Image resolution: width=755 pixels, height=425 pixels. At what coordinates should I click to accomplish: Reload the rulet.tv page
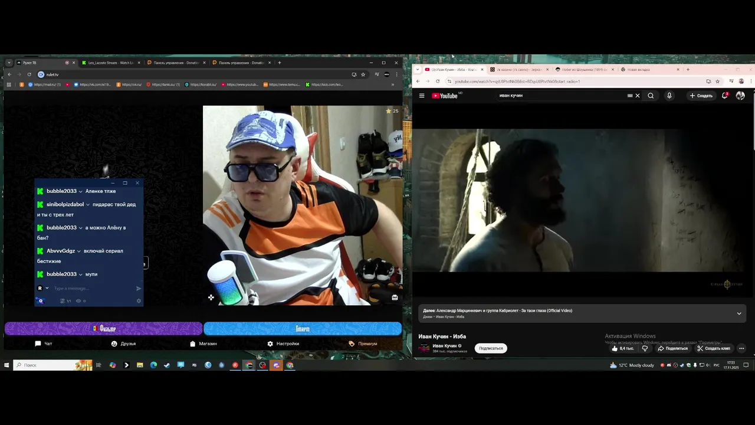coord(29,74)
